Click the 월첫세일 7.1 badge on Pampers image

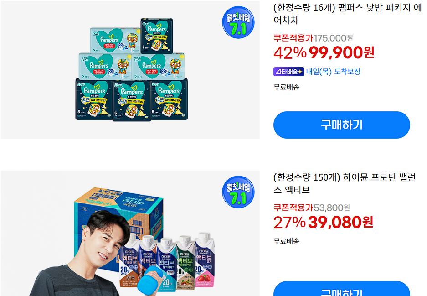[238, 22]
